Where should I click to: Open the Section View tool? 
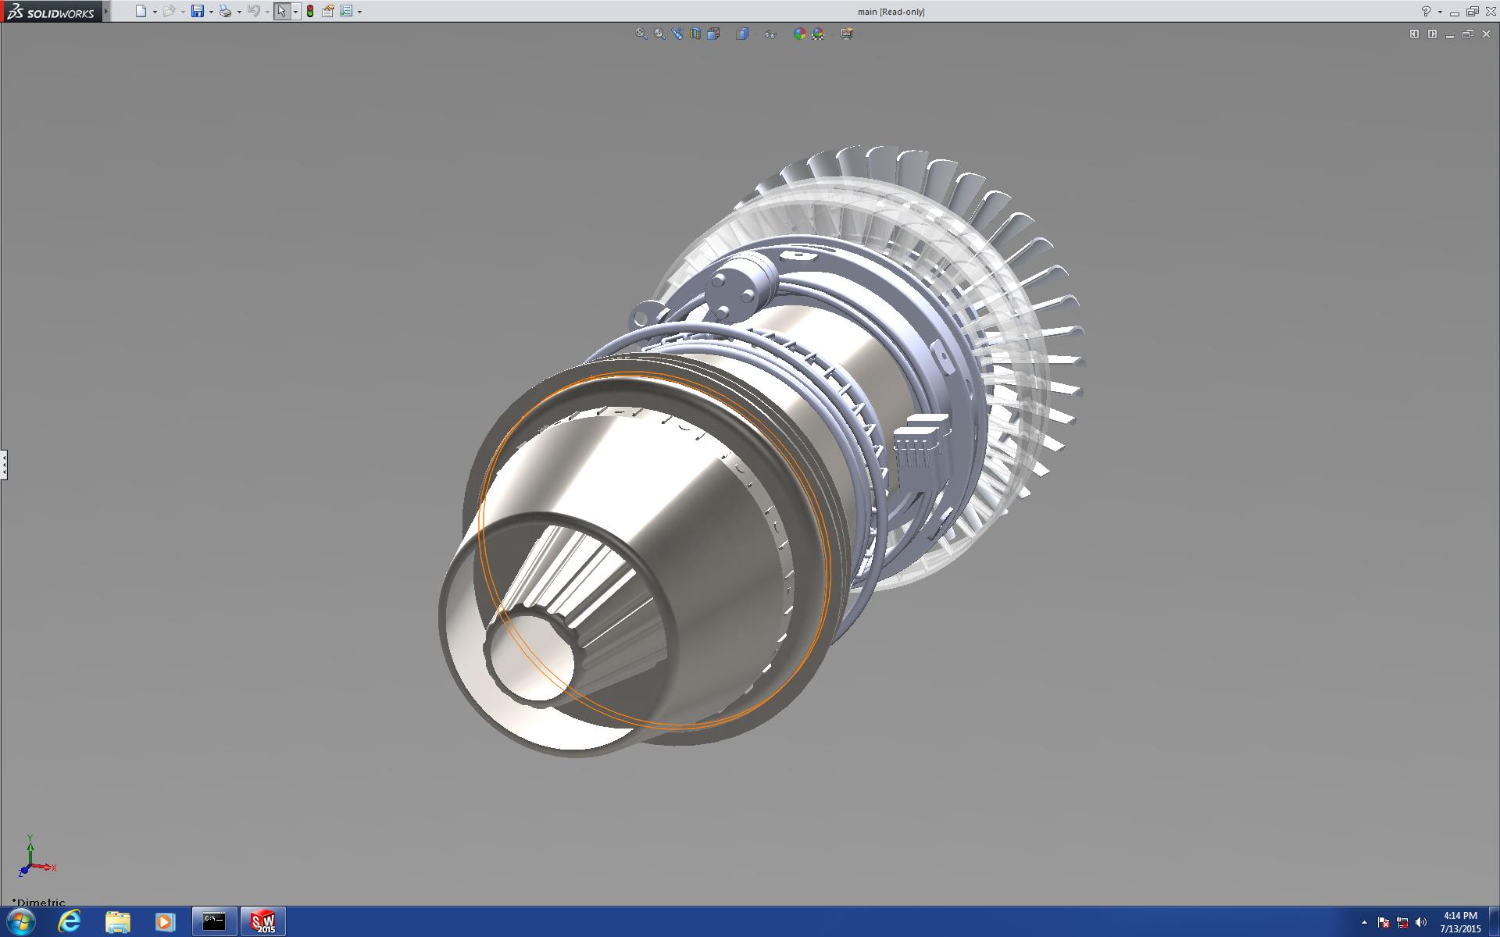point(695,34)
